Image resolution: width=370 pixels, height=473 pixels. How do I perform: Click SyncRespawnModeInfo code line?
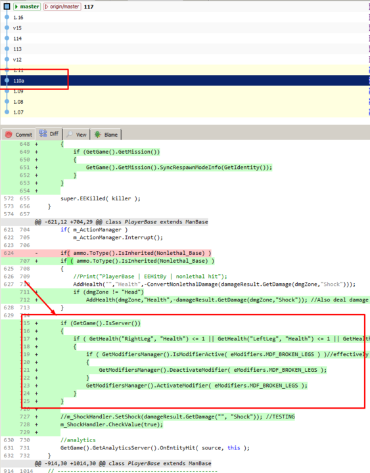pyautogui.click(x=179, y=168)
